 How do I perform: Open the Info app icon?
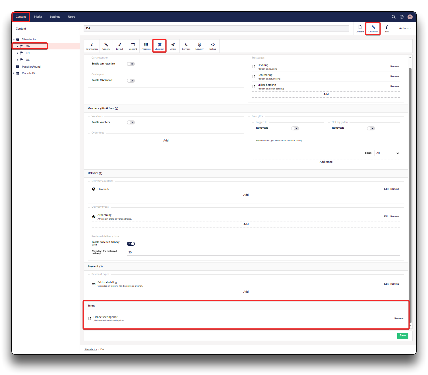(x=386, y=28)
